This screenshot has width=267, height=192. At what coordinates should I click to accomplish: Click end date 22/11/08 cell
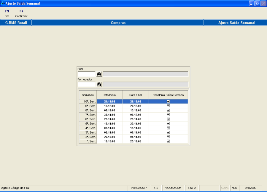pos(136,124)
